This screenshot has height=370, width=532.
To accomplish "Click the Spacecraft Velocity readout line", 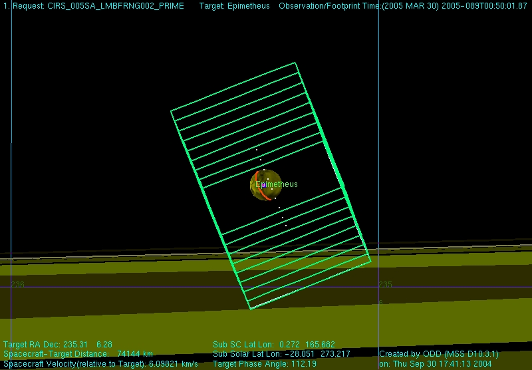I will point(100,364).
